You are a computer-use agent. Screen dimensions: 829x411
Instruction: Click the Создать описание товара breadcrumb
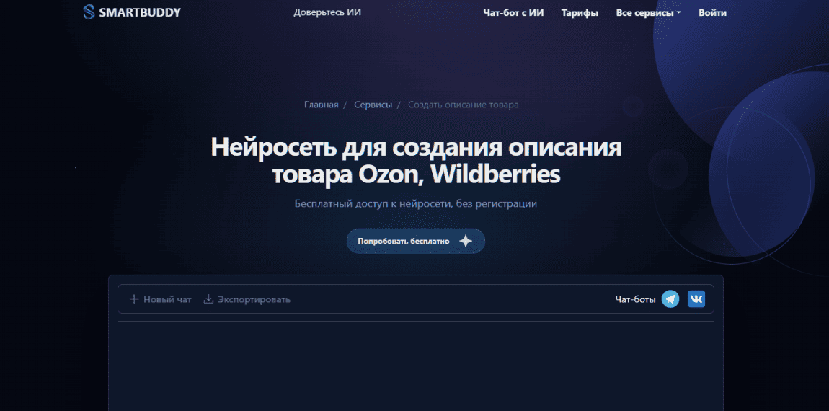click(463, 105)
